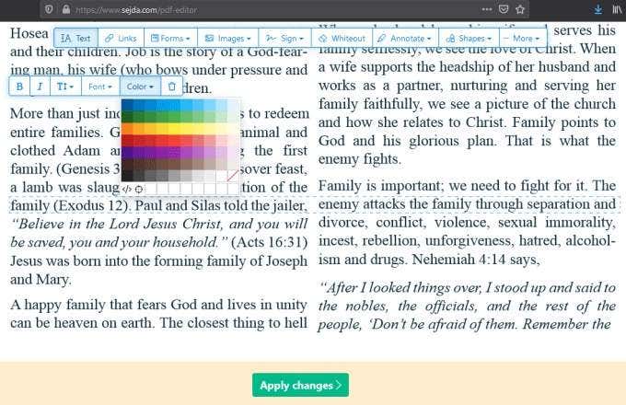Select the no-color swatch with red diagonal

(x=233, y=176)
